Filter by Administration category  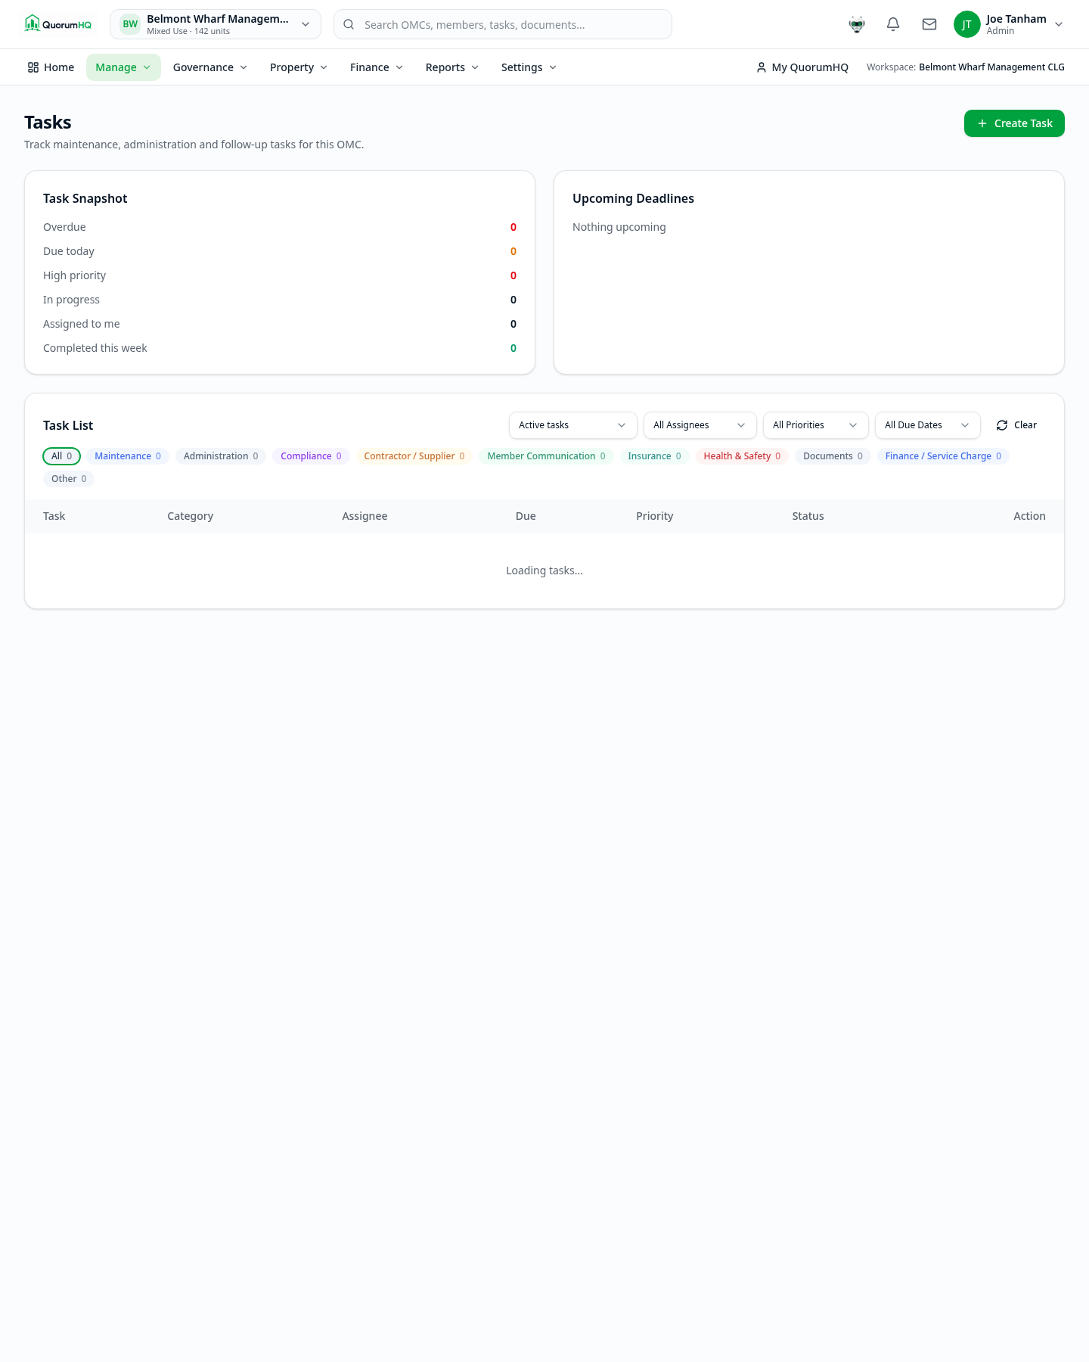221,456
